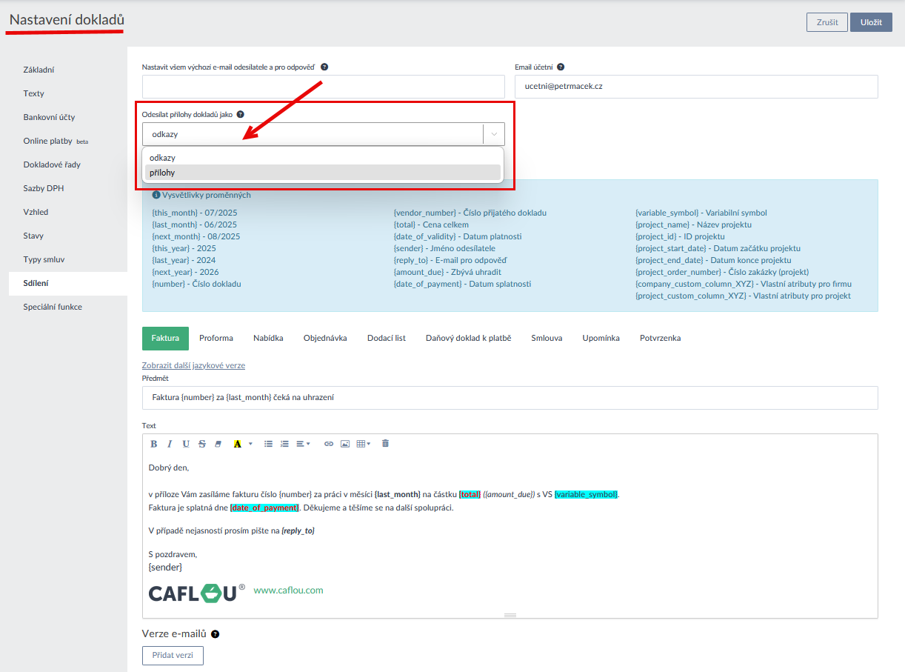Insert a picture with the image icon
The width and height of the screenshot is (905, 672).
click(x=344, y=444)
